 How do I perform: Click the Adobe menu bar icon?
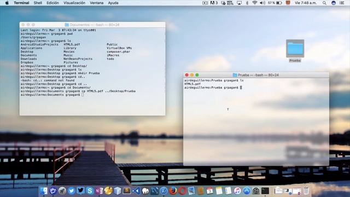[x=214, y=3]
